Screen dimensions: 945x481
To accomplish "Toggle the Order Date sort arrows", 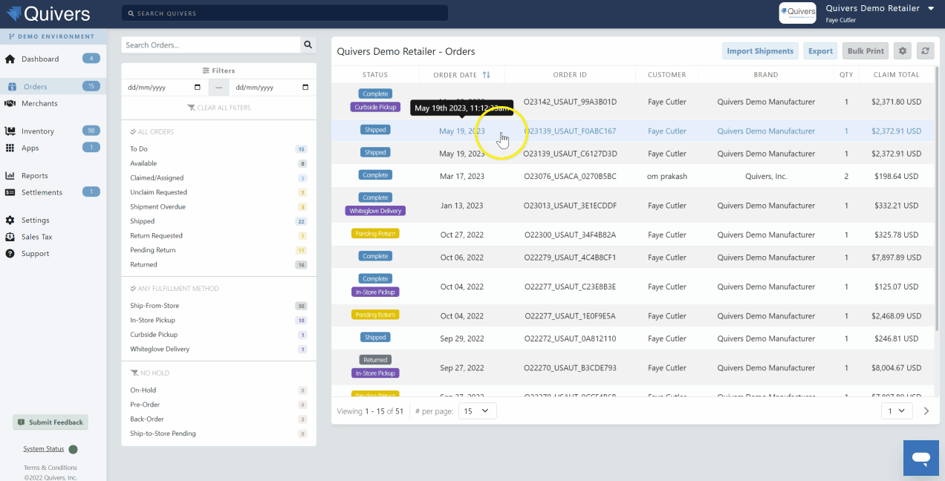I will coord(487,74).
